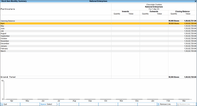Select the November month row
The image size is (197, 106).
(98, 41)
